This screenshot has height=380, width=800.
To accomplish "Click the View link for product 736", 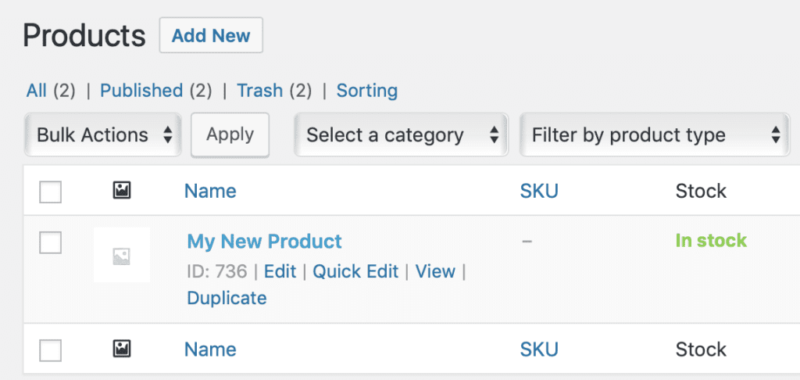I will click(435, 271).
